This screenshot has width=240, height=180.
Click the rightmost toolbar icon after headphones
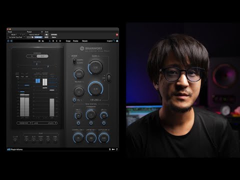[117, 40]
